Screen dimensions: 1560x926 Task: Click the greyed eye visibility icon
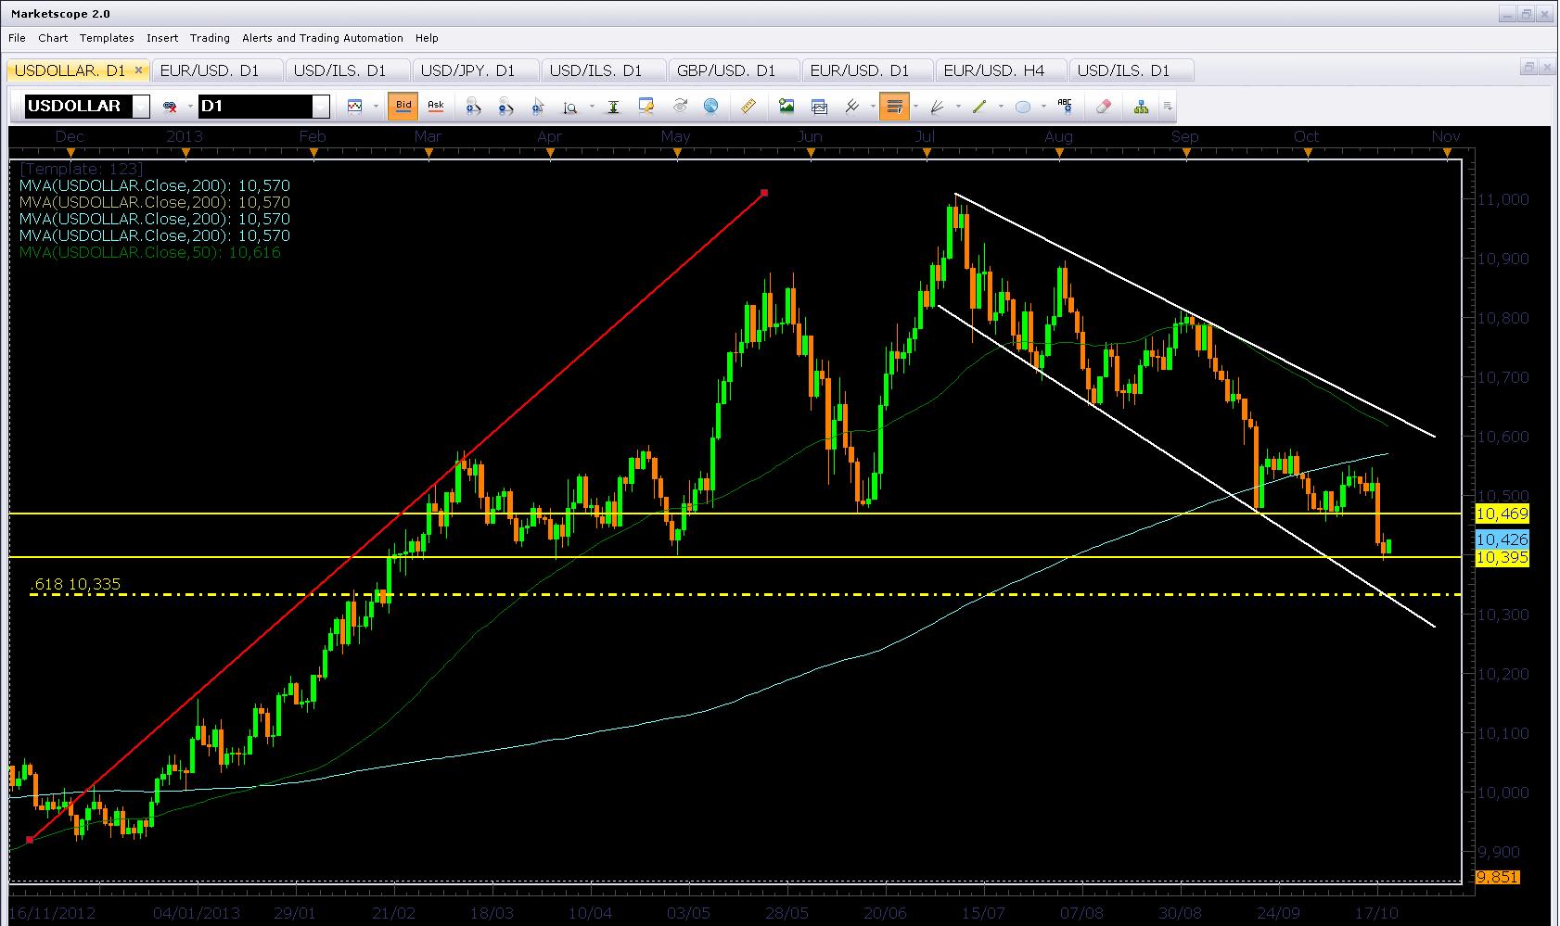coord(680,107)
